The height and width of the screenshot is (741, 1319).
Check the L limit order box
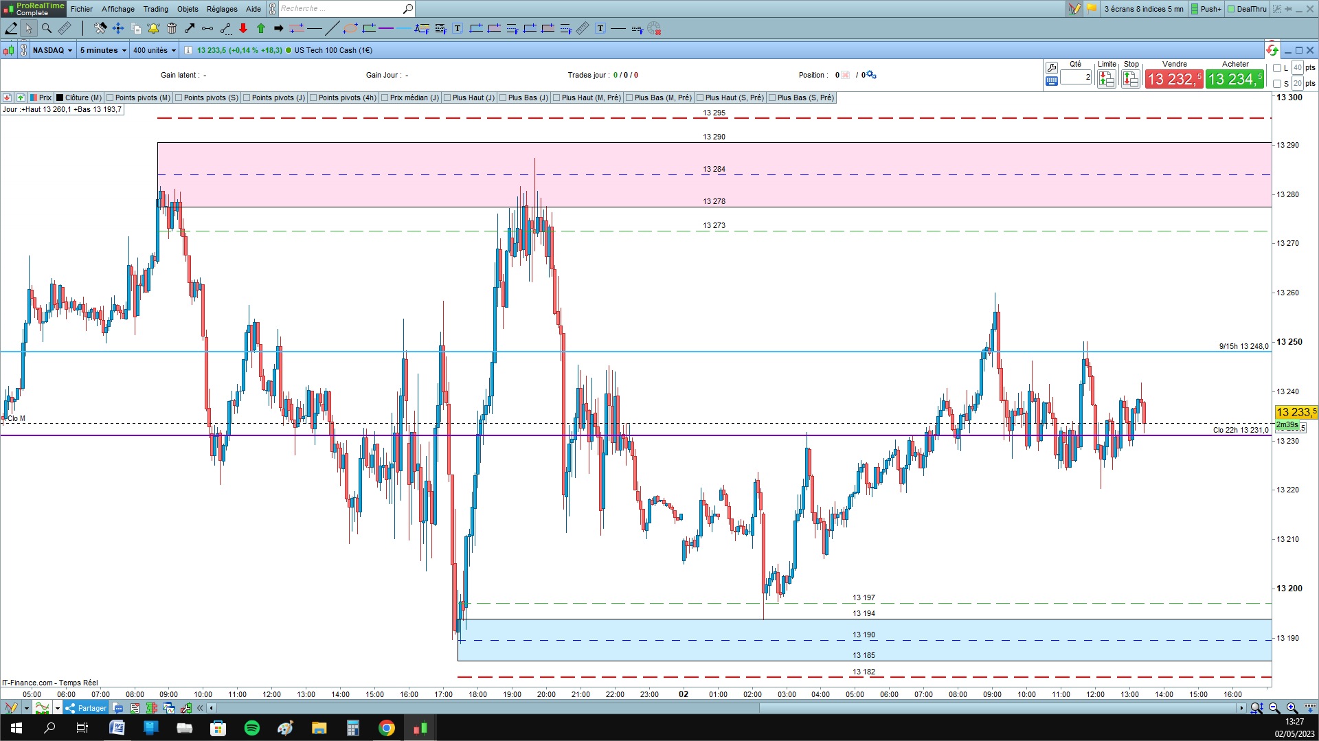(1277, 68)
